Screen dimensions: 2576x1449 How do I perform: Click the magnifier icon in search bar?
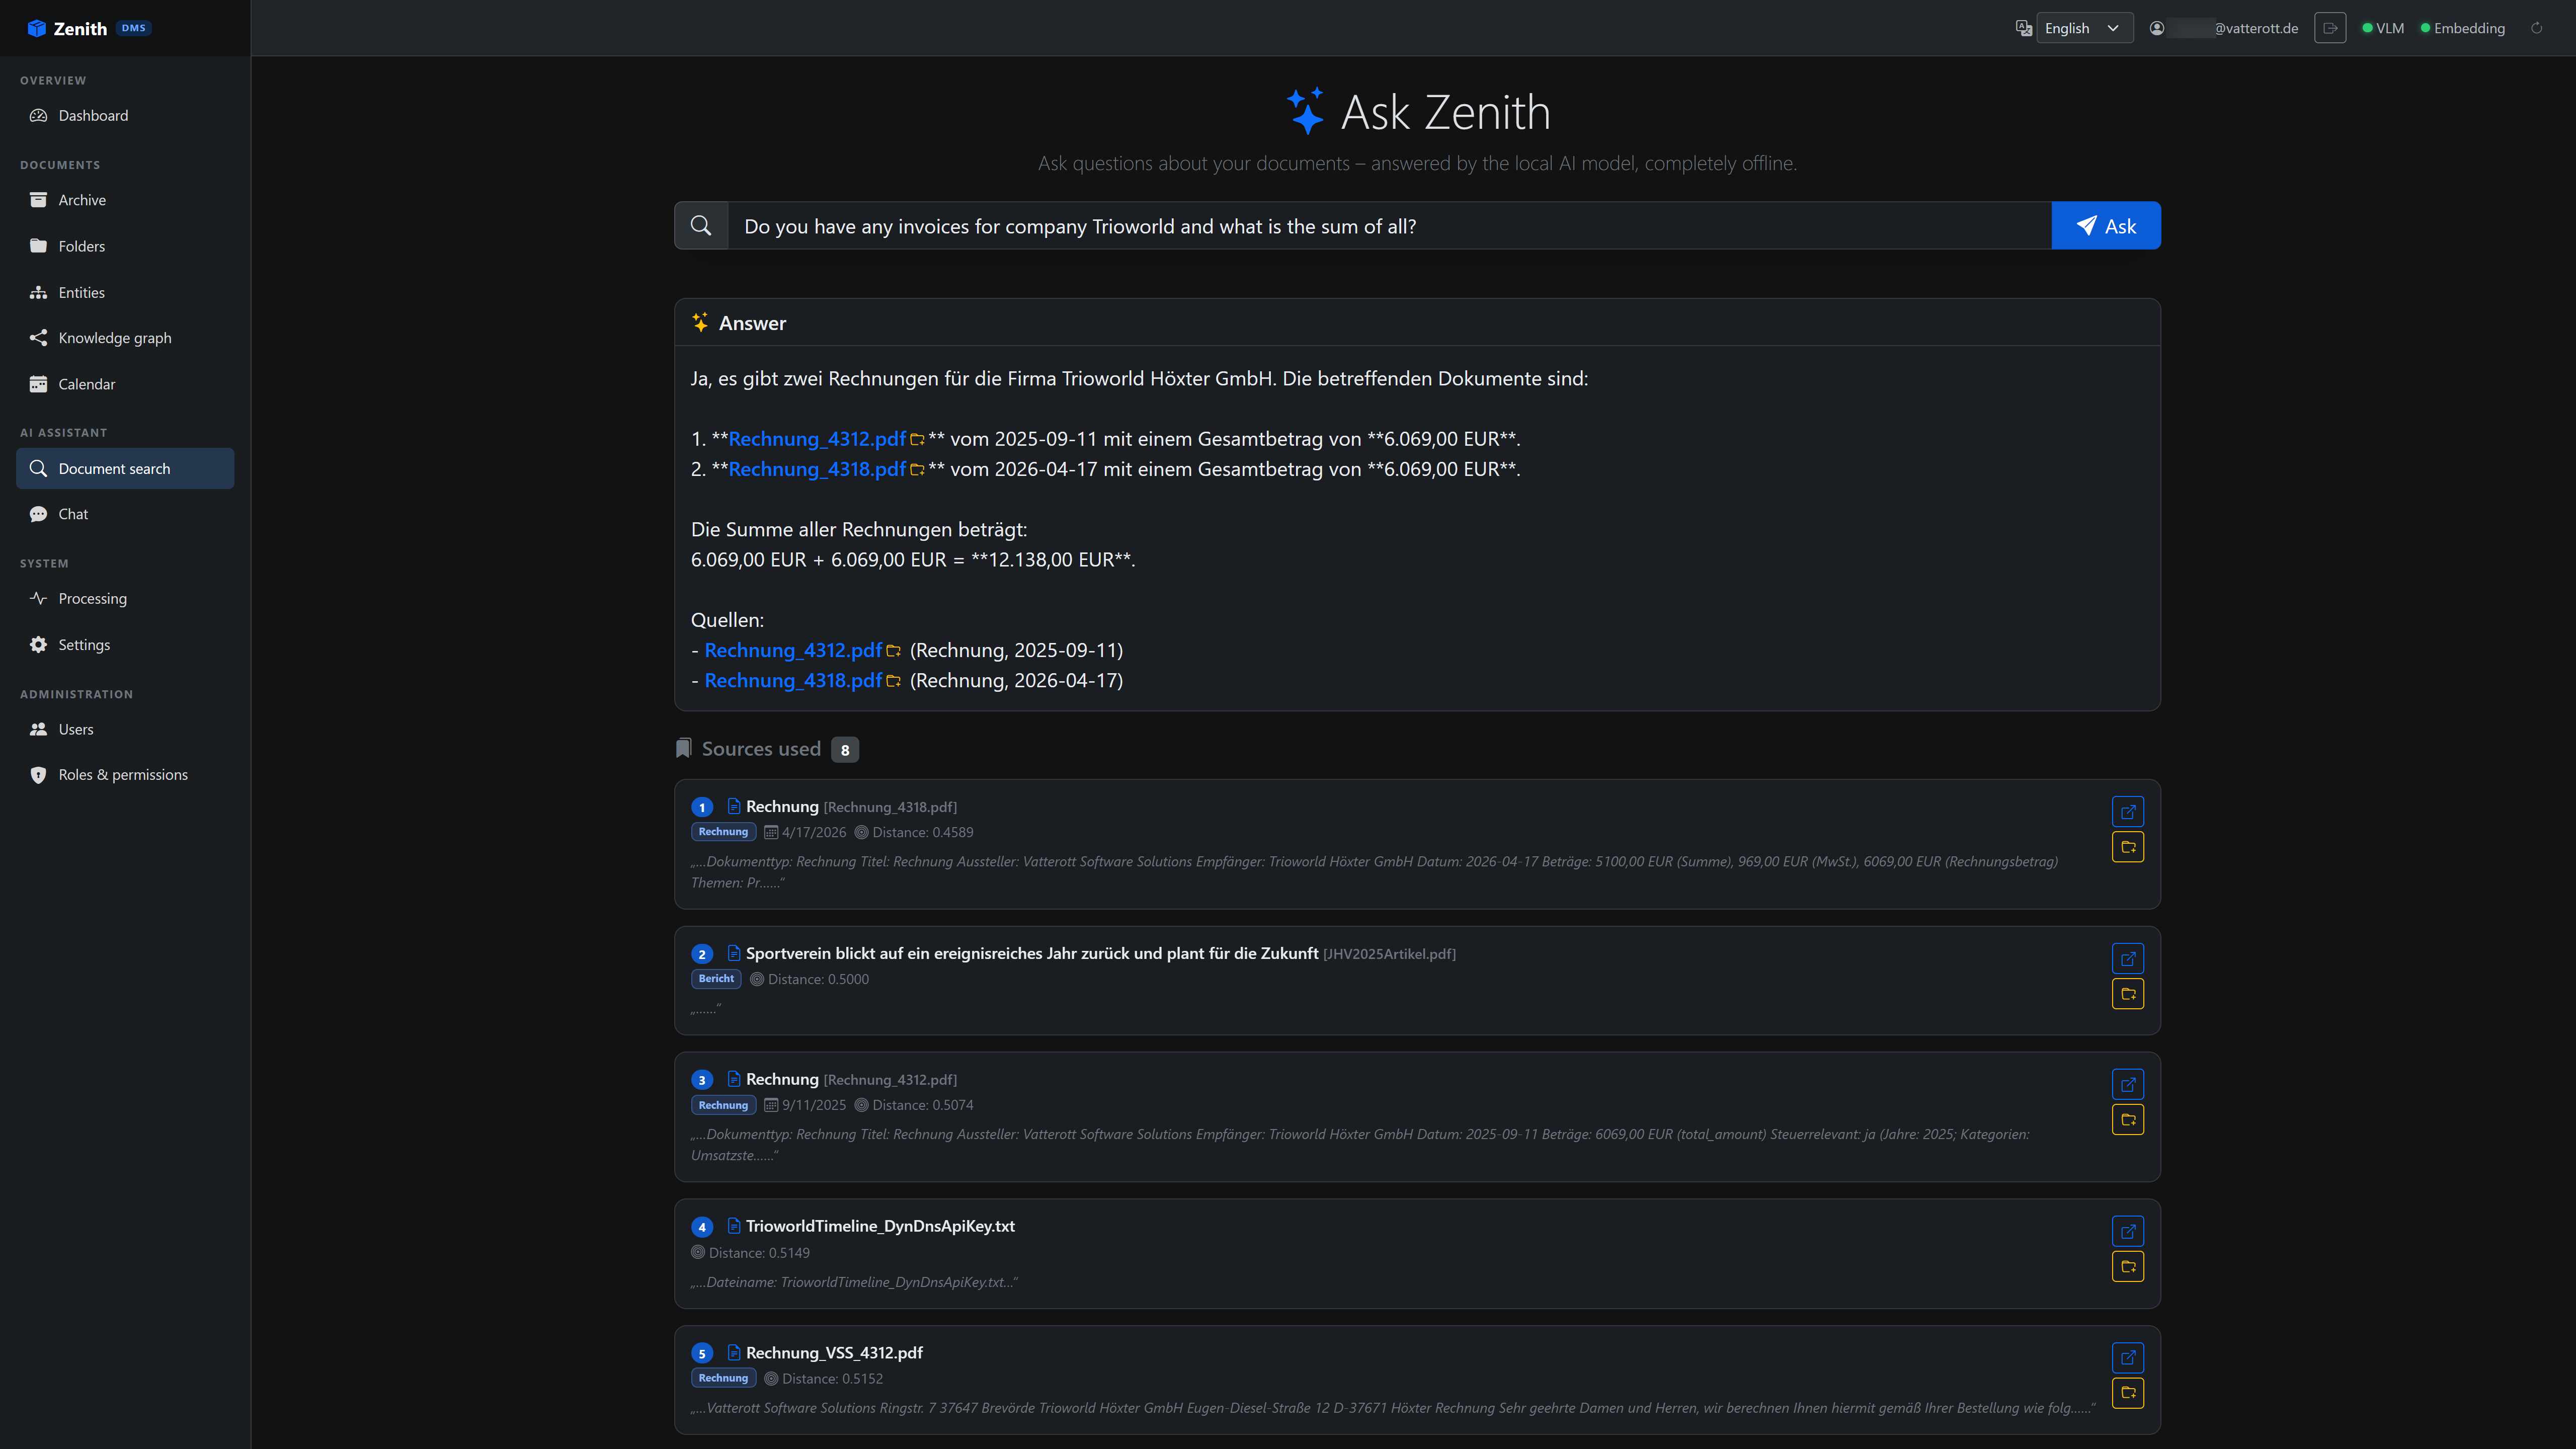pyautogui.click(x=701, y=226)
